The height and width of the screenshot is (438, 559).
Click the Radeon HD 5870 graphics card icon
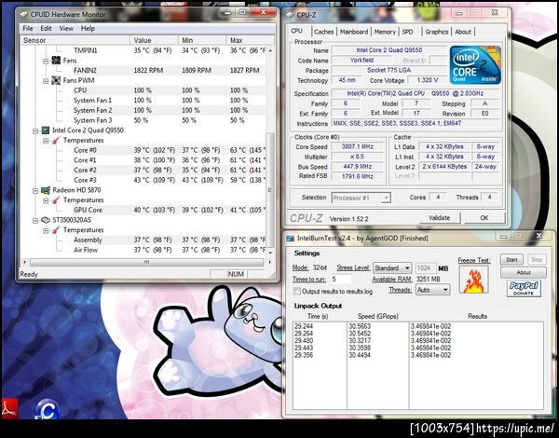[x=46, y=190]
